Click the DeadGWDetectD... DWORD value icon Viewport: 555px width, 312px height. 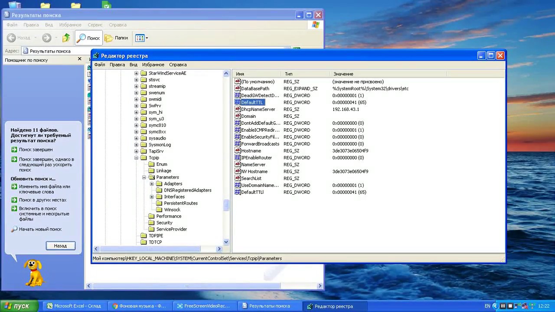[x=238, y=95]
